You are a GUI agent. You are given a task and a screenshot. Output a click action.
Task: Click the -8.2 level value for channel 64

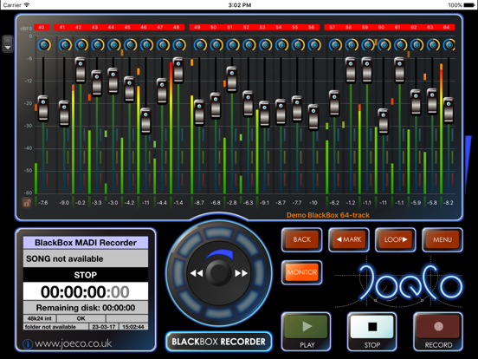point(449,202)
